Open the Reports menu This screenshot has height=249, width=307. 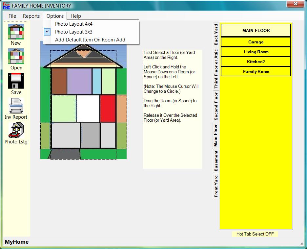[31, 16]
